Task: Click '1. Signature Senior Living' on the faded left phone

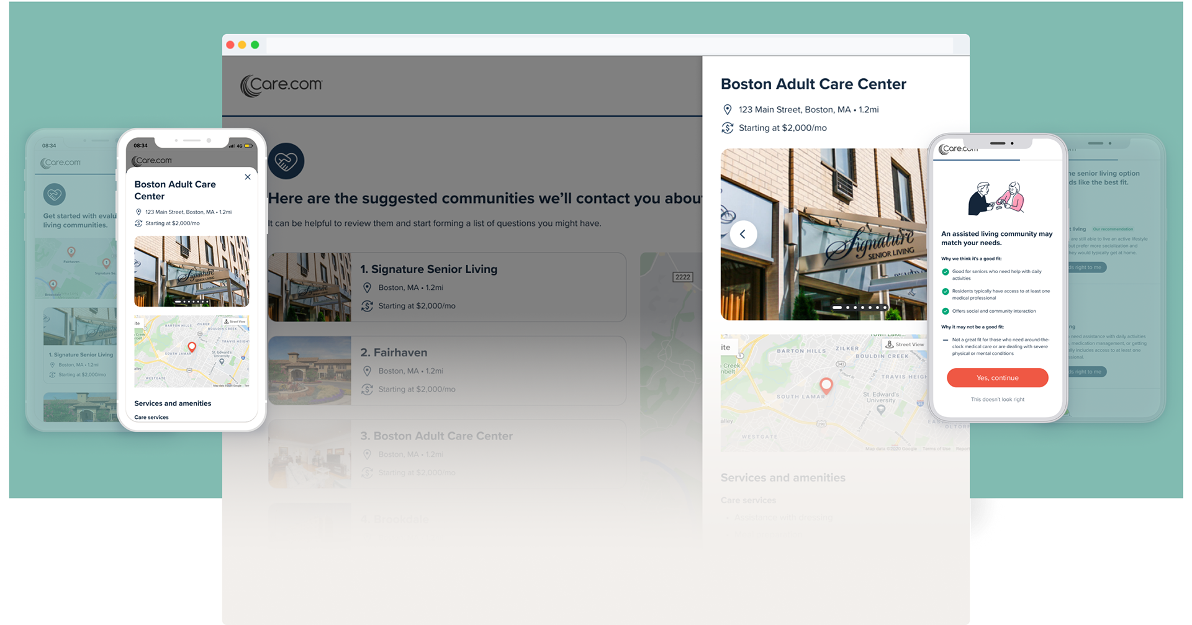Action: coord(81,355)
